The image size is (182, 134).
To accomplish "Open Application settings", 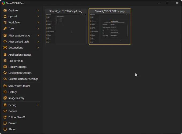I will point(21,55).
